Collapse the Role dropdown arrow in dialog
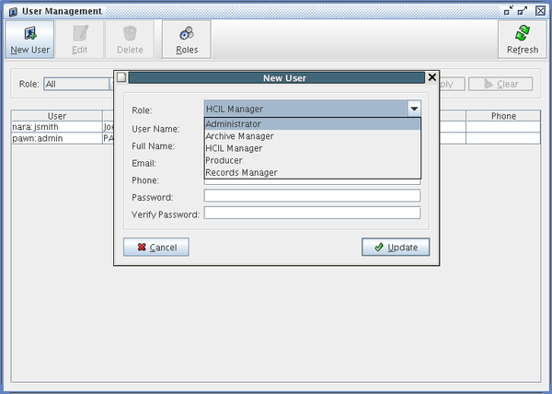 click(x=414, y=109)
